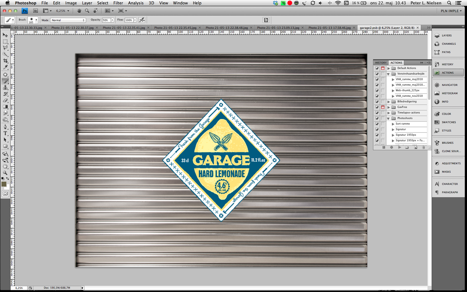Open the Navigator panel
Image resolution: width=467 pixels, height=292 pixels.
click(x=448, y=85)
